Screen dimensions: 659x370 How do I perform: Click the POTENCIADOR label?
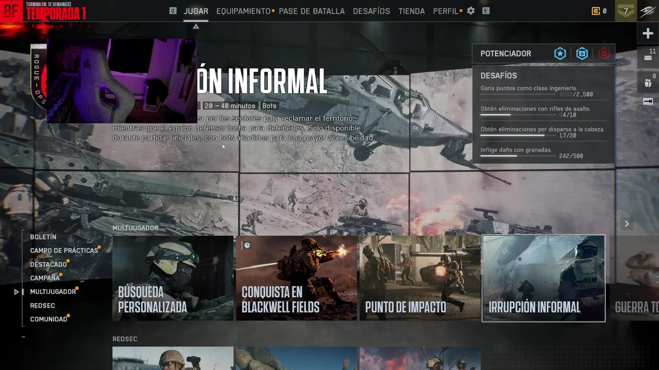coord(506,53)
